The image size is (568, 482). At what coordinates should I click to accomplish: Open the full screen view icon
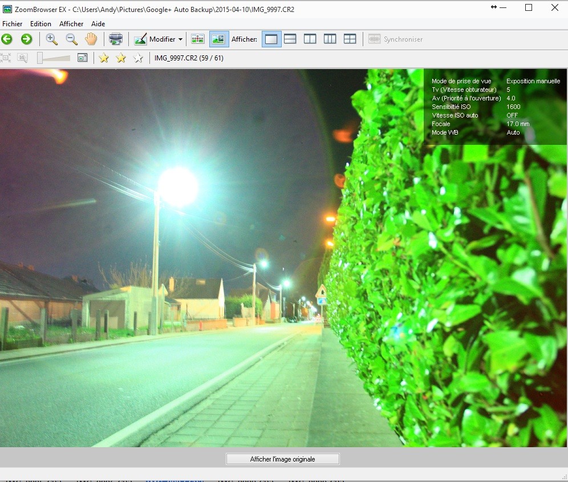[83, 58]
